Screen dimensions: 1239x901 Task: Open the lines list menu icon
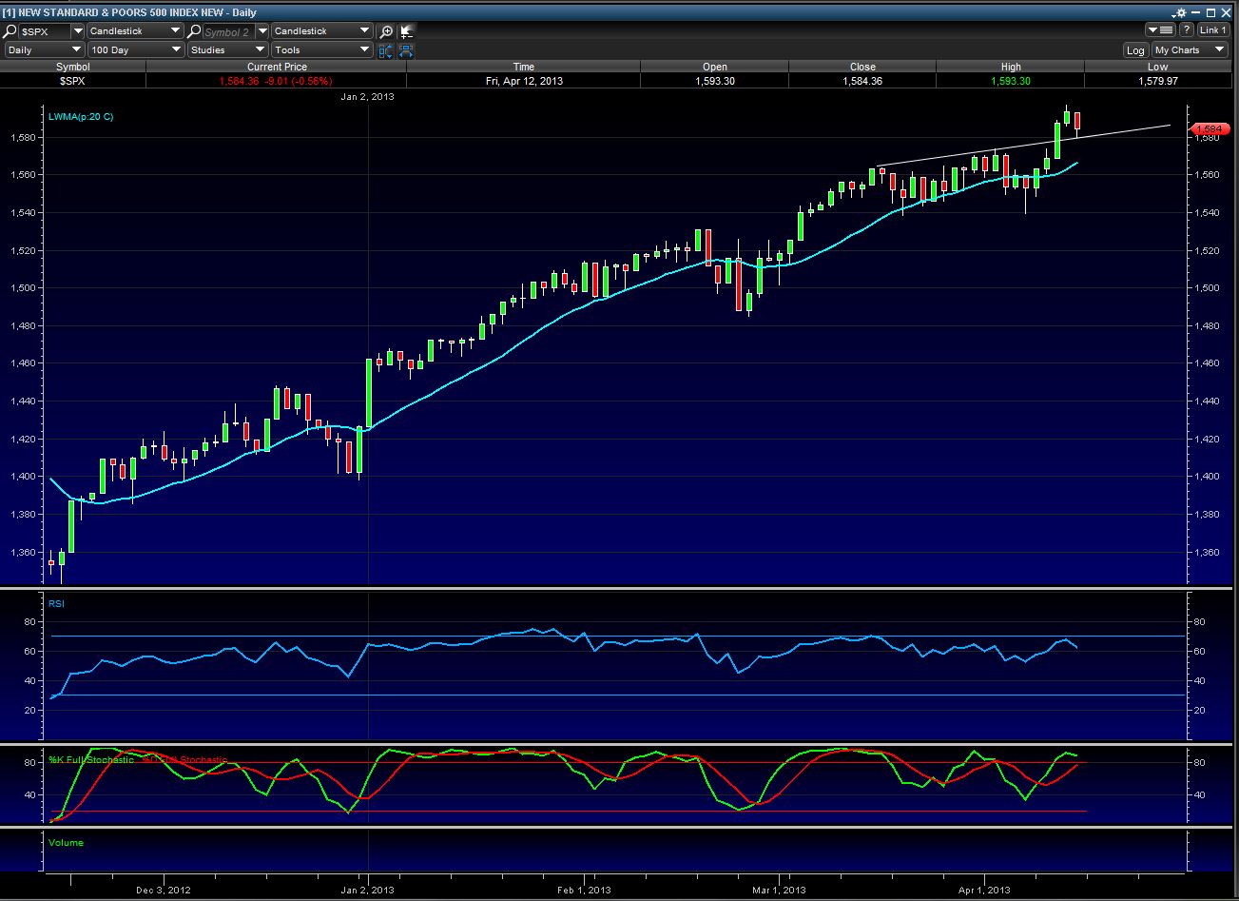[1158, 30]
